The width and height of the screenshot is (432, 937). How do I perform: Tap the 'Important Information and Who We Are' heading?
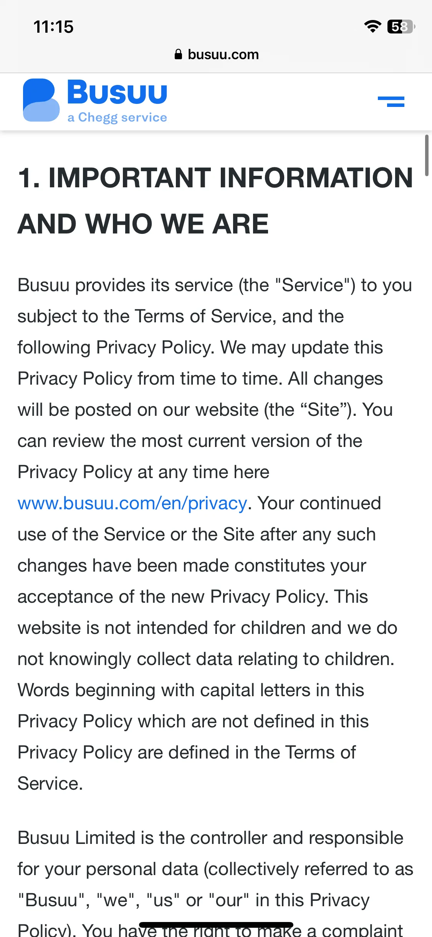coord(215,201)
